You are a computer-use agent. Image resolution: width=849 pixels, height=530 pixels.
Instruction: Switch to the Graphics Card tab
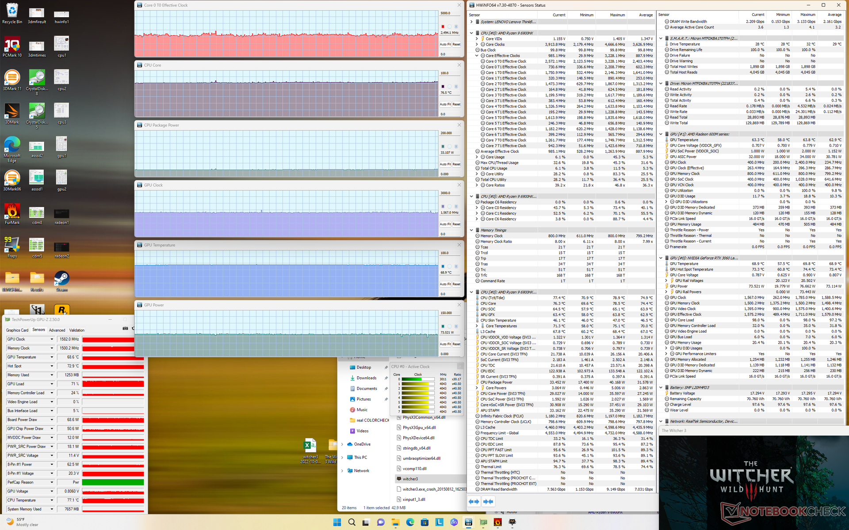coord(17,330)
